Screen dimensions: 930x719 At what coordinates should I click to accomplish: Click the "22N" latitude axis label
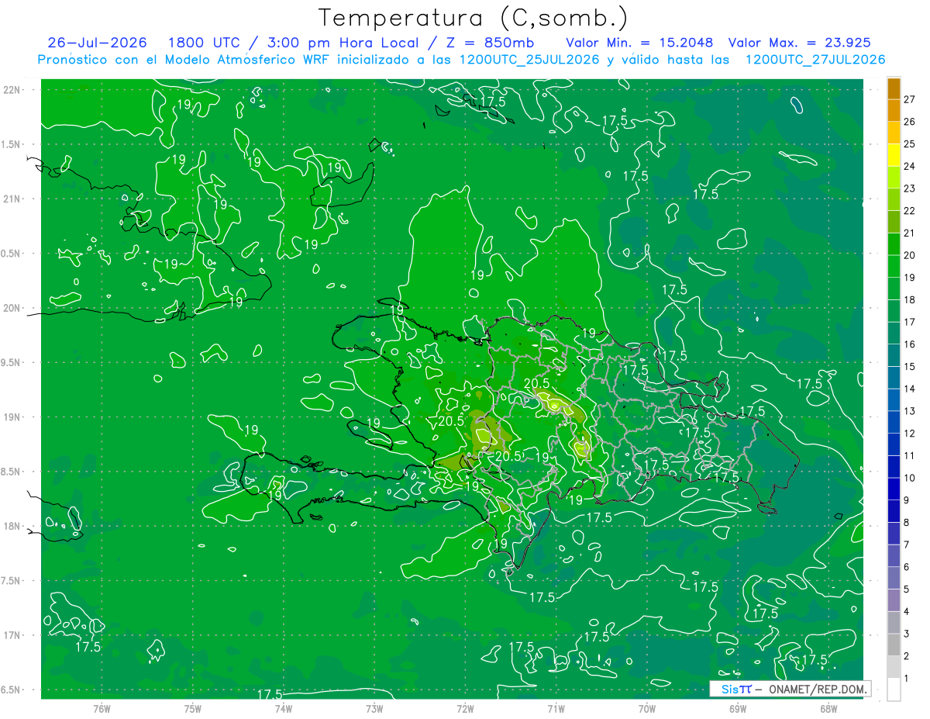(x=12, y=90)
